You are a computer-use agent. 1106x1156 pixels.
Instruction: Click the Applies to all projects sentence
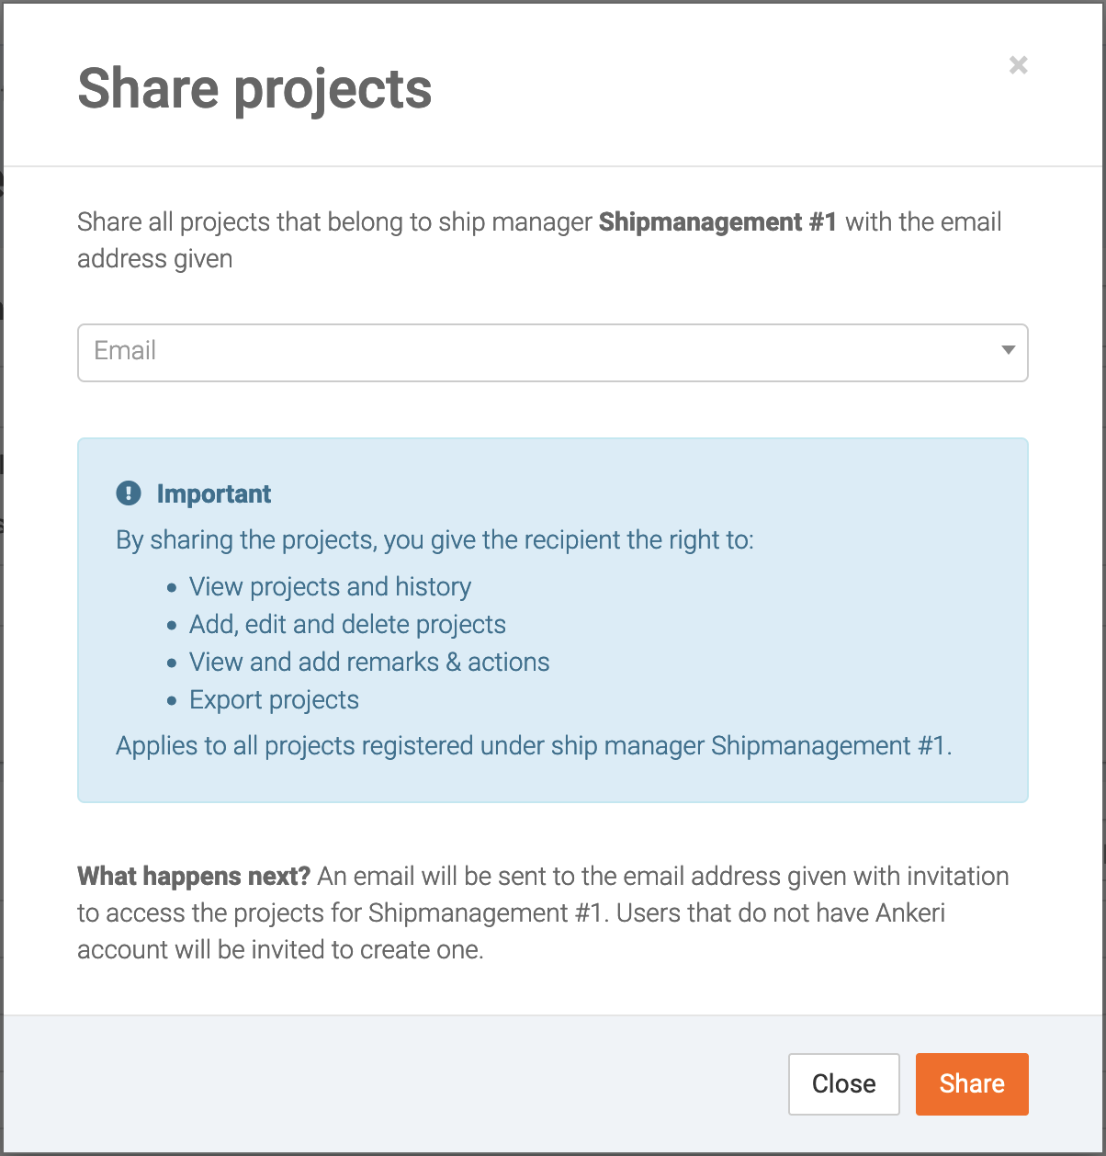(534, 745)
